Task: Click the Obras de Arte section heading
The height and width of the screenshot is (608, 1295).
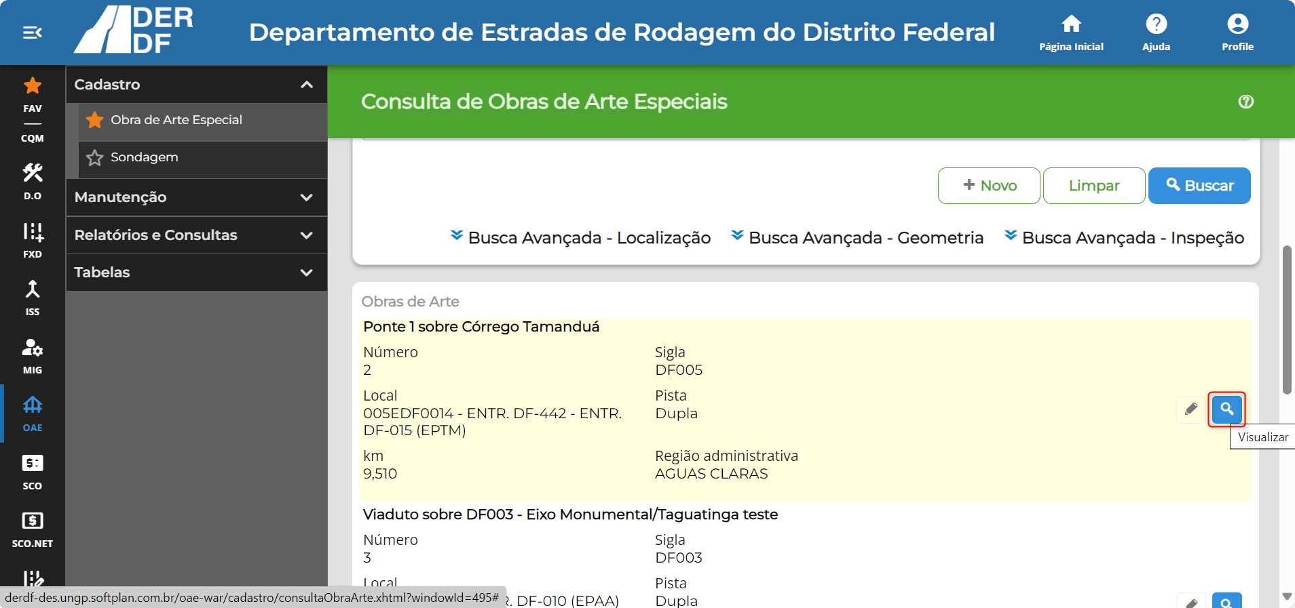Action: [410, 302]
